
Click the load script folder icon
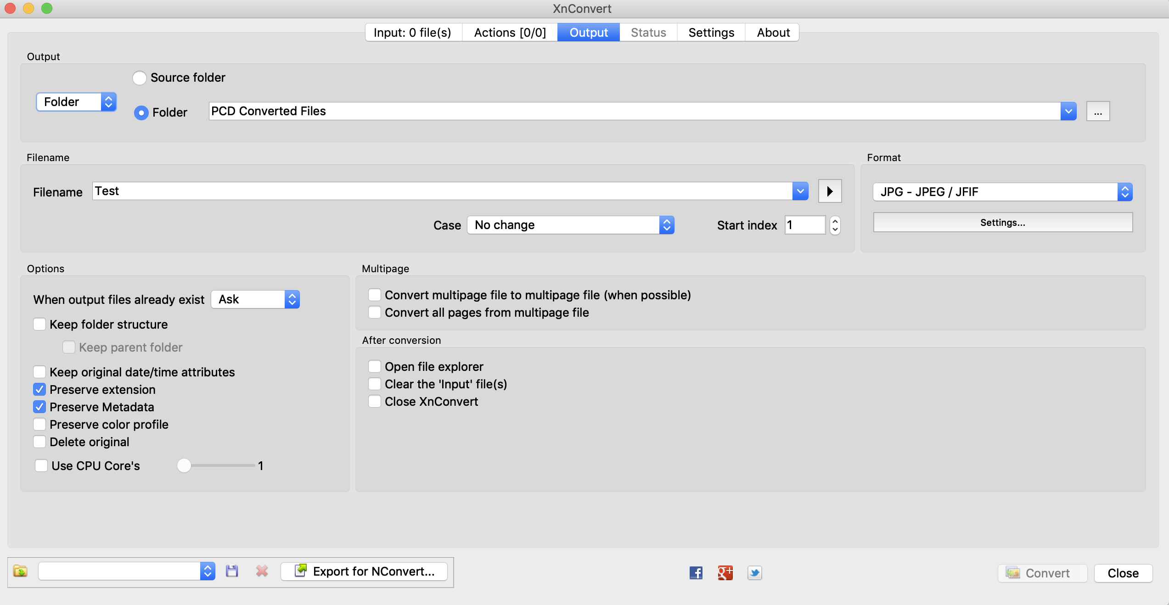click(20, 571)
